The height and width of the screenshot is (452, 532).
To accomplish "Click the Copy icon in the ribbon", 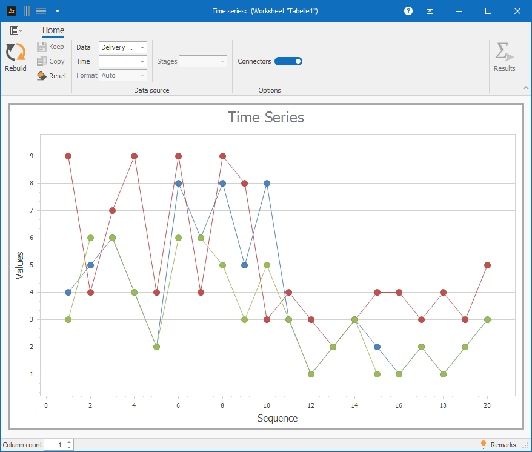I will (x=42, y=61).
